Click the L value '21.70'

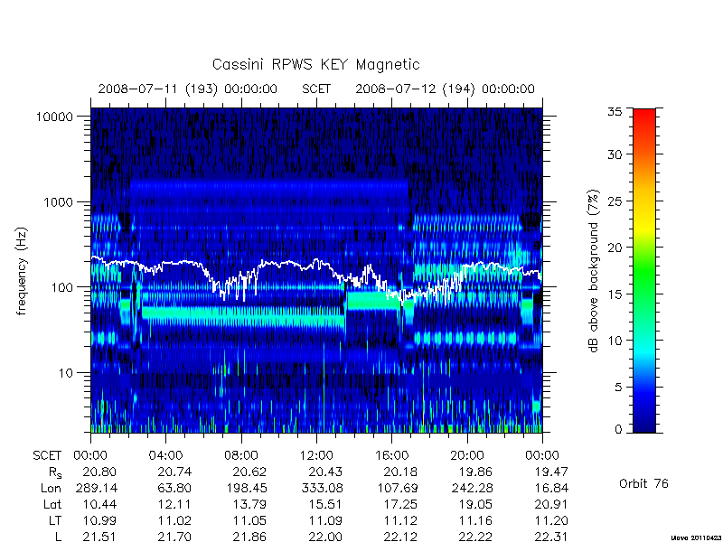pos(174,537)
